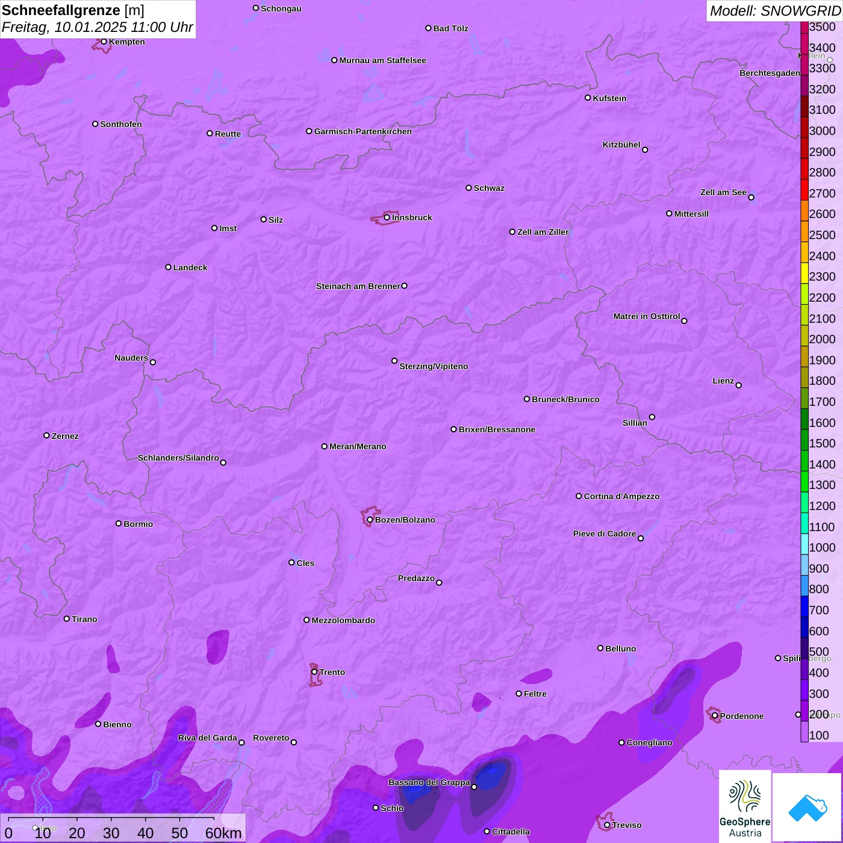Image resolution: width=843 pixels, height=843 pixels.
Task: Click the "Steinach am Brenner" town label
Action: 358,286
